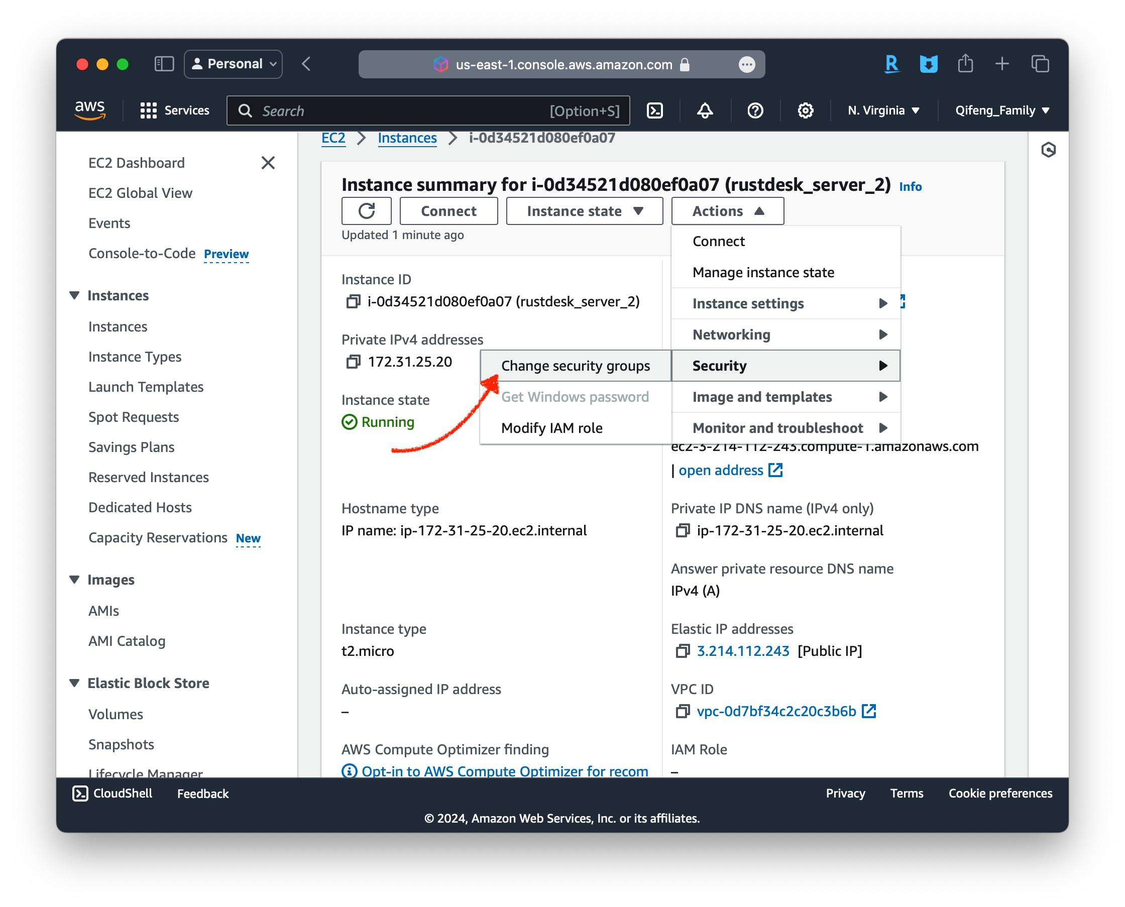Open CloudShell from top navigation bar

coord(655,110)
